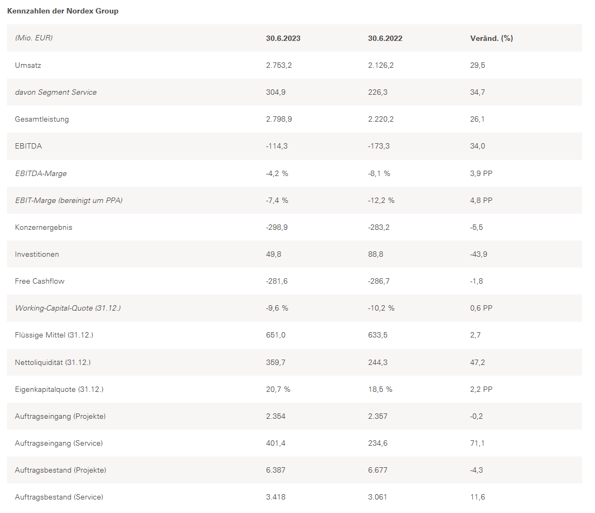595x513 pixels.
Task: Select the '30.6.2023' column header
Action: coord(283,38)
